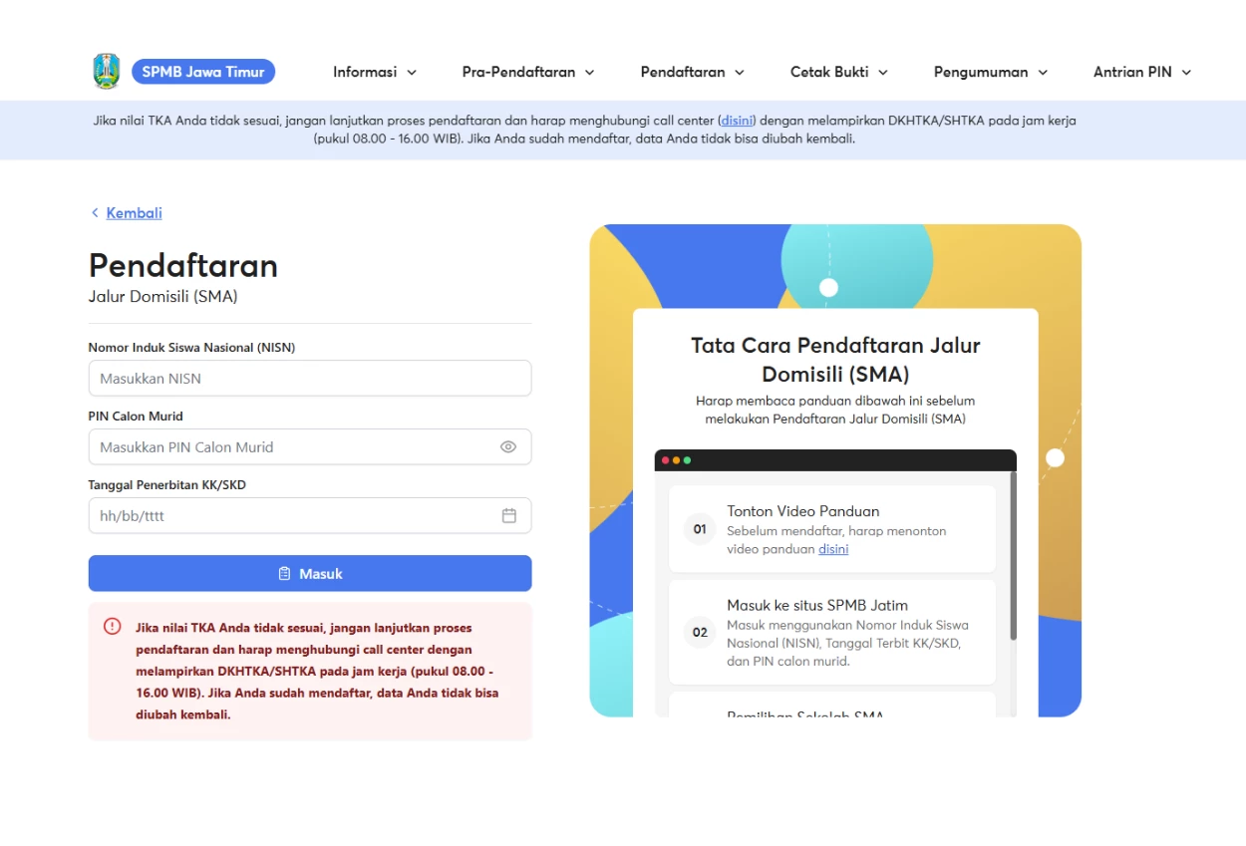The image size is (1246, 846).
Task: Click the back chevron beside Kembali
Action: tap(95, 213)
